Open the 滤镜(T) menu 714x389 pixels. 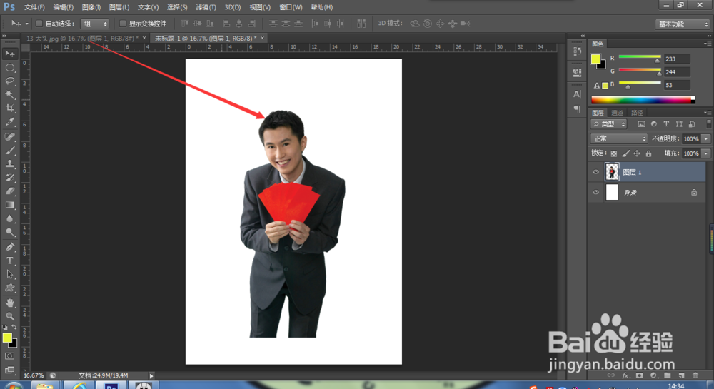click(x=206, y=7)
